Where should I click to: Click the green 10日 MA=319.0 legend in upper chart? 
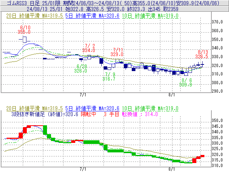(151, 16)
